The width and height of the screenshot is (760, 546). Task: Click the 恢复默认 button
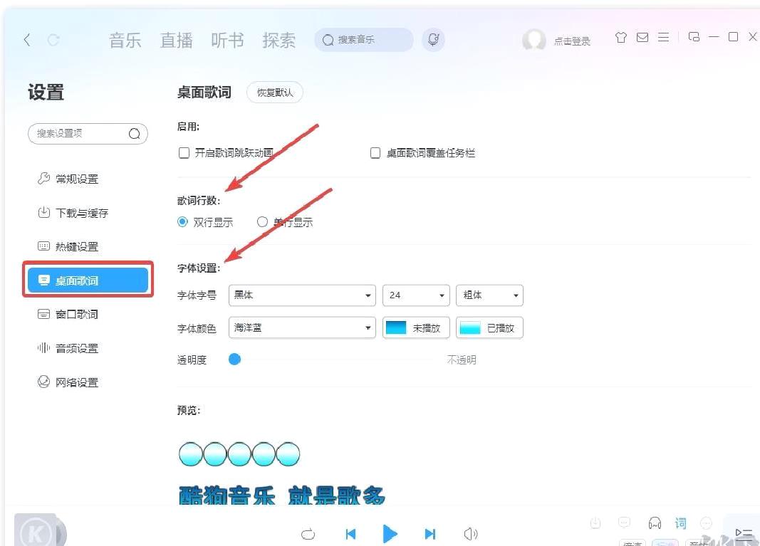275,93
